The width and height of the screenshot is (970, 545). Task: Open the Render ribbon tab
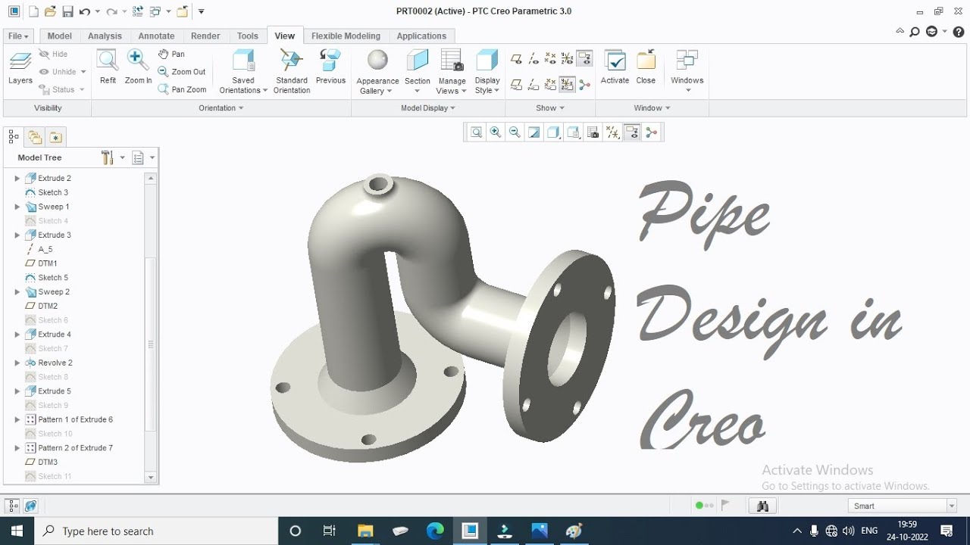(205, 36)
